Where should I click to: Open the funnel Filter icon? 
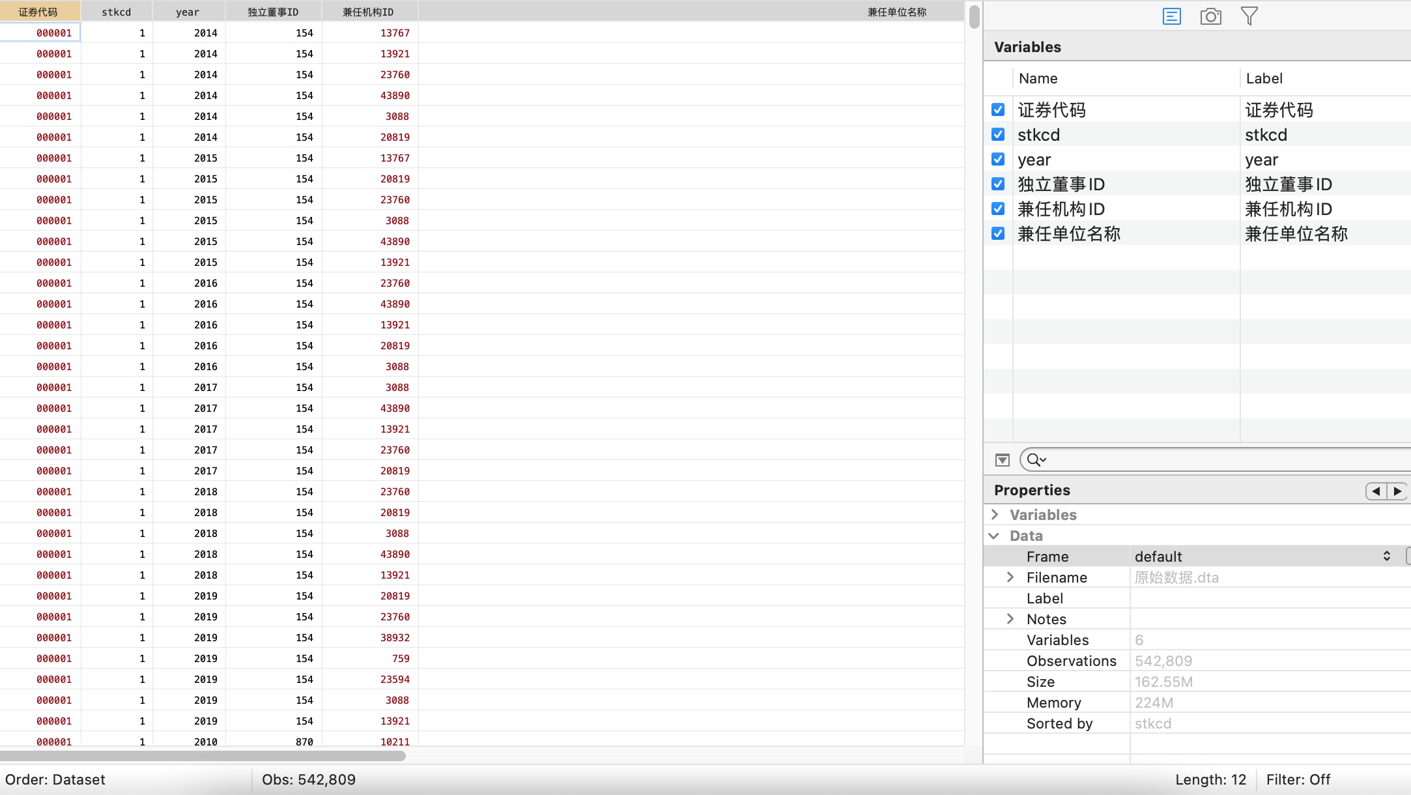click(x=1249, y=16)
